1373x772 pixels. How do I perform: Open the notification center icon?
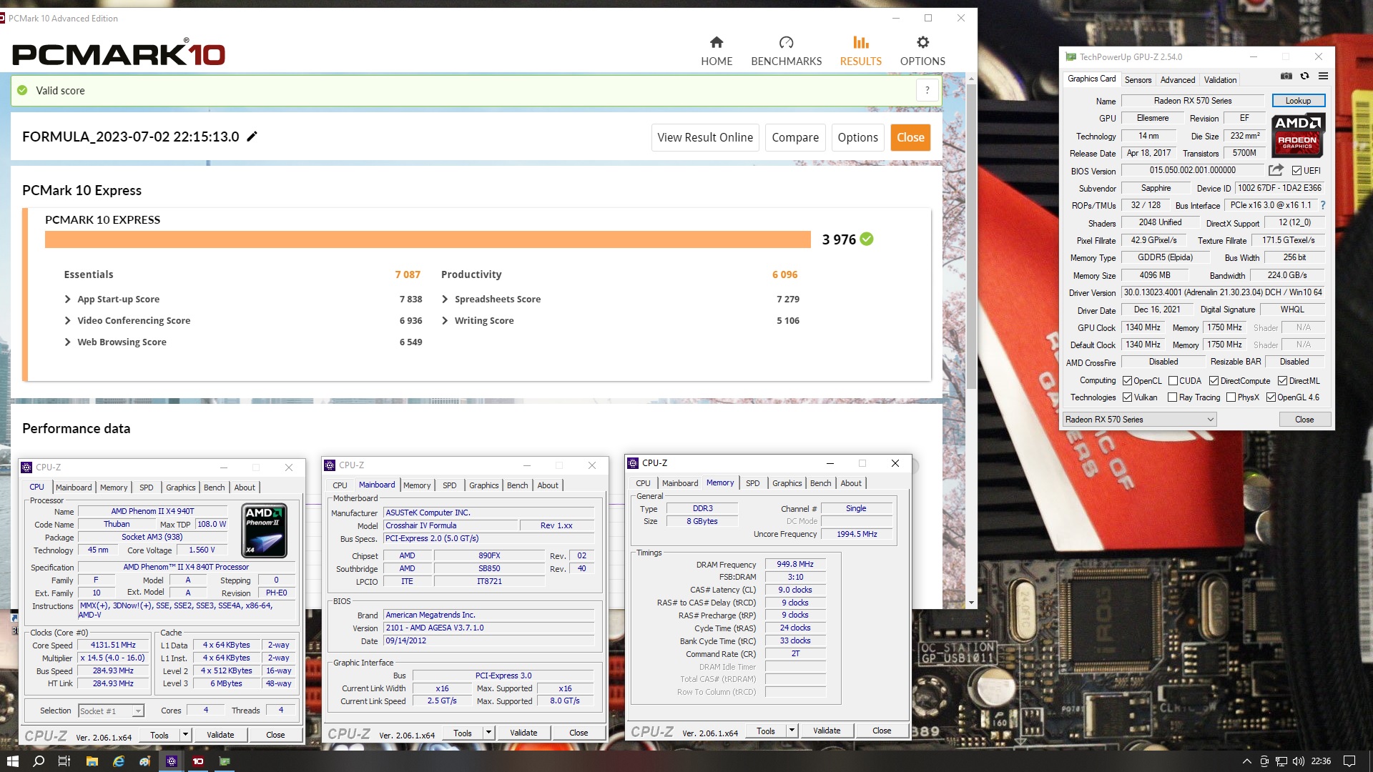pos(1349,761)
